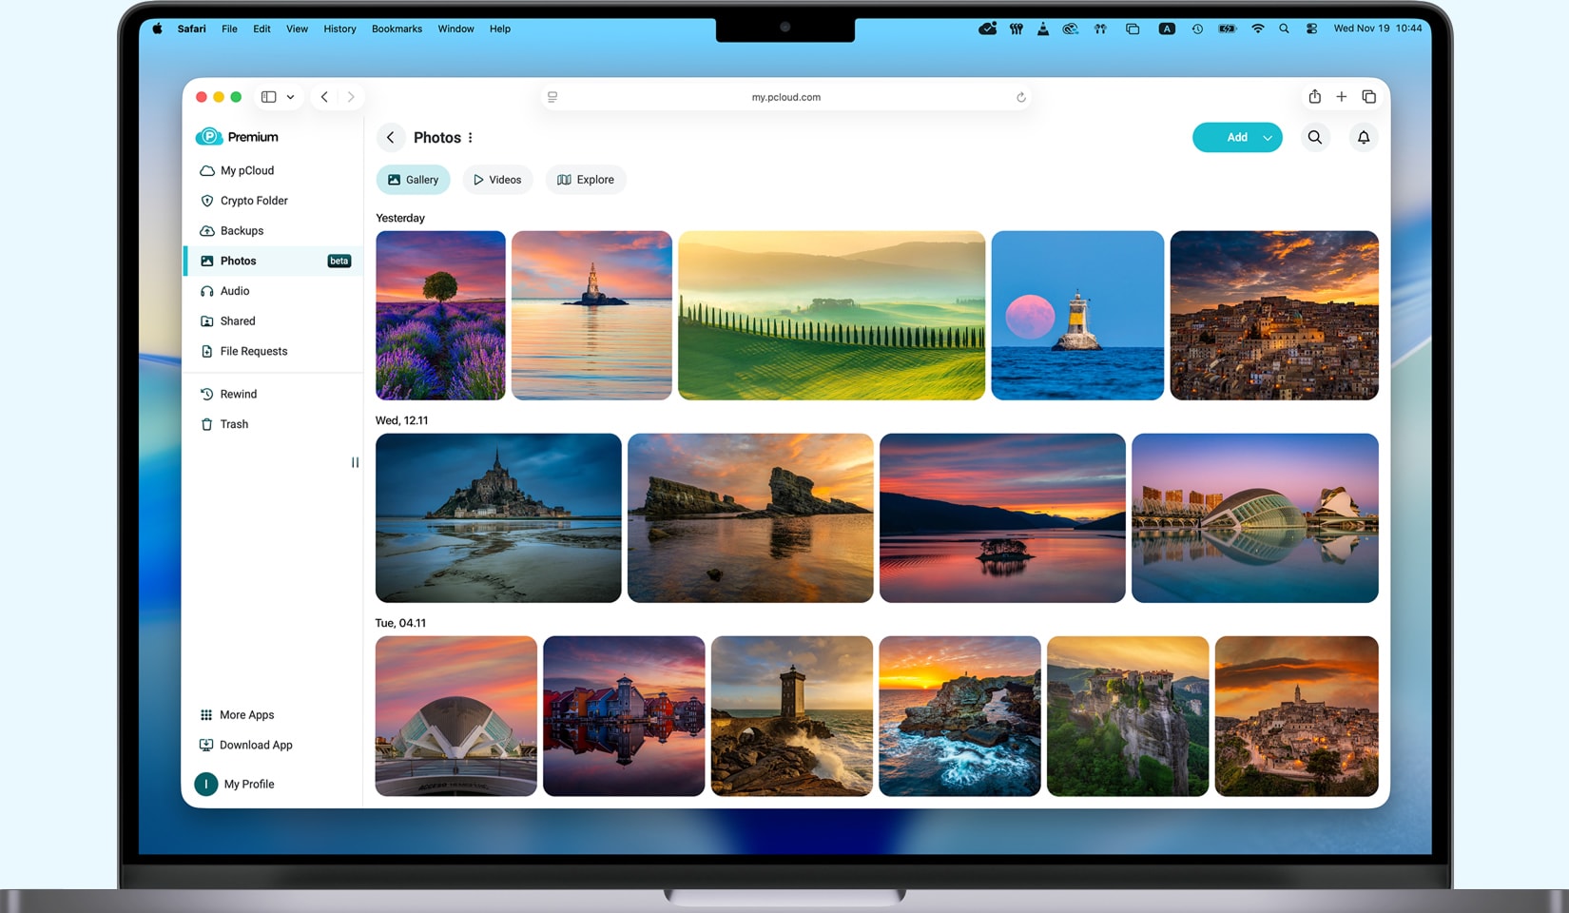Open Photos more options menu
This screenshot has width=1569, height=913.
coord(470,138)
